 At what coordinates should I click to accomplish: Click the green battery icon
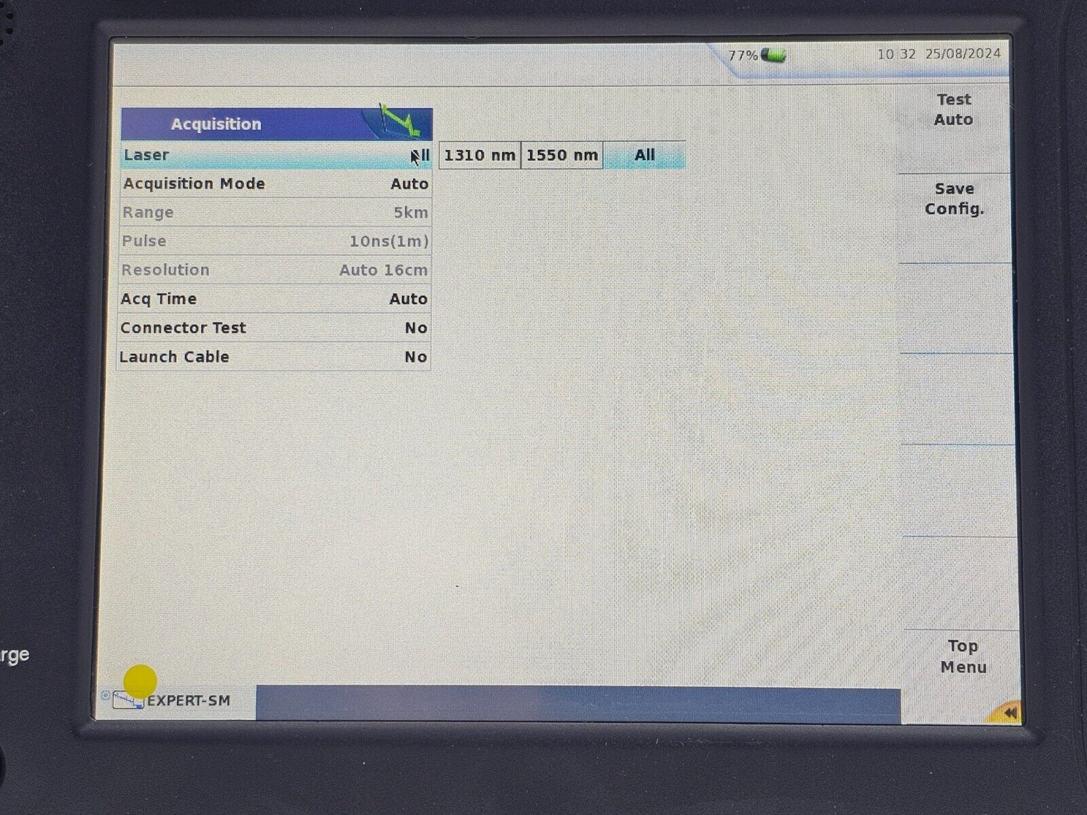(773, 55)
